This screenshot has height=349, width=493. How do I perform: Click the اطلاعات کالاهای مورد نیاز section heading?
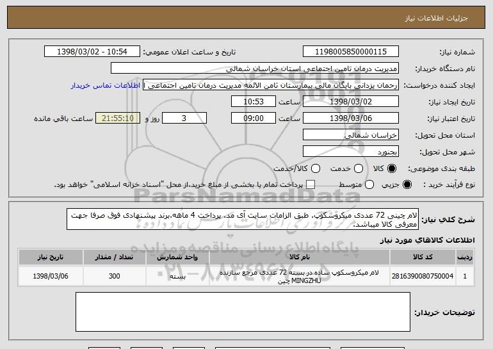click(427, 240)
